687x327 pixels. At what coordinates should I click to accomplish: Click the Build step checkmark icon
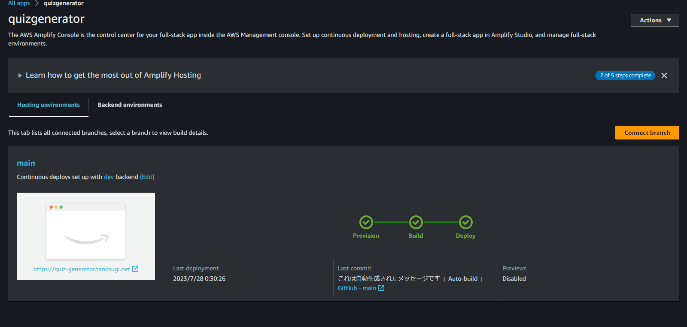tap(416, 222)
